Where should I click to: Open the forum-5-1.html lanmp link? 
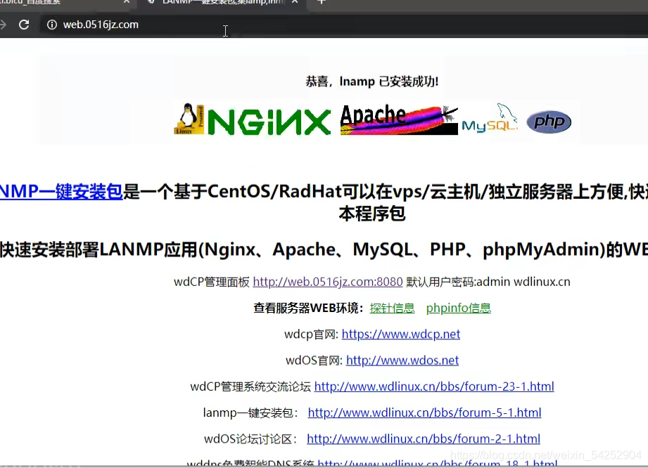[424, 412]
